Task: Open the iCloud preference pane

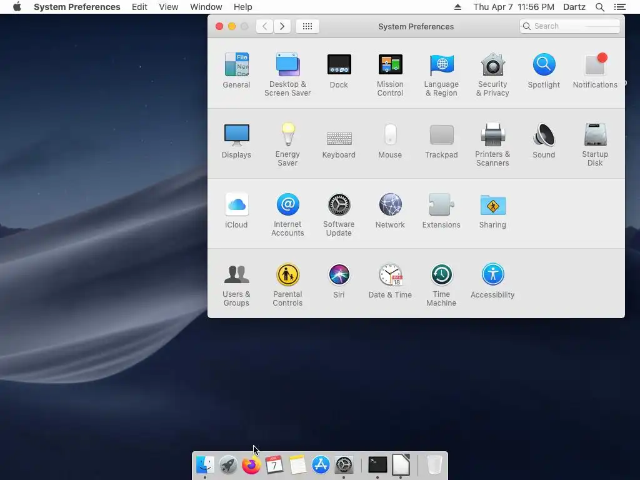Action: [236, 211]
